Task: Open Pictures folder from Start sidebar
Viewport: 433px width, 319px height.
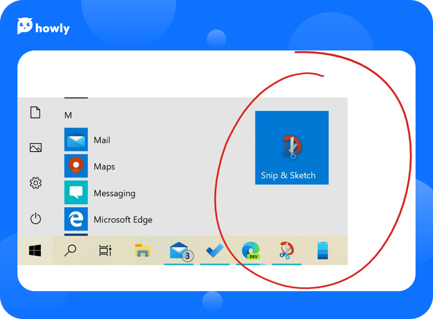Action: coord(35,147)
